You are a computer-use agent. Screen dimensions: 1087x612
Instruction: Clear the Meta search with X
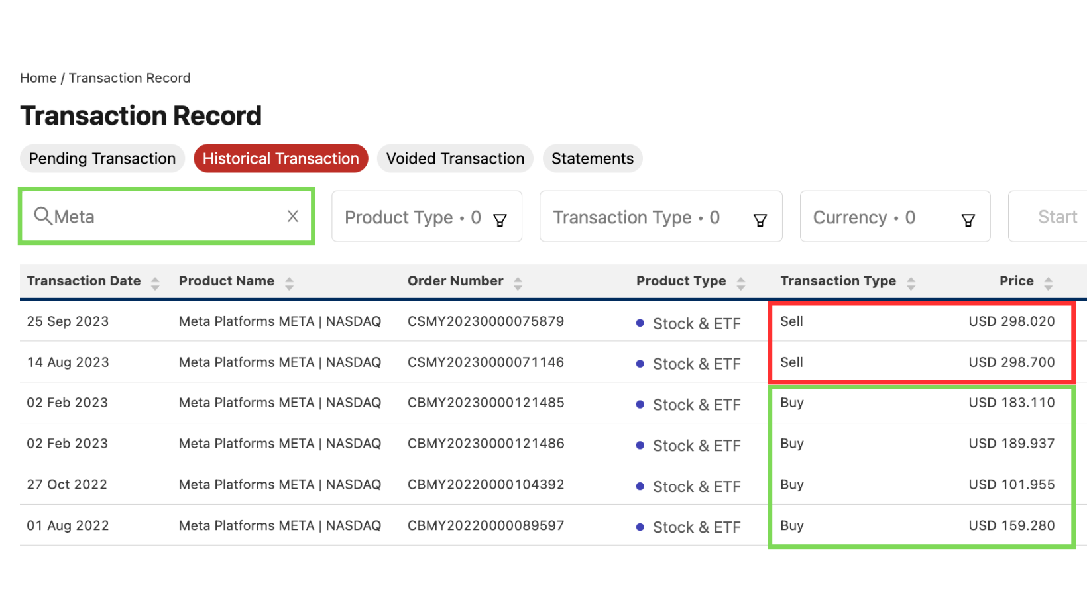293,216
